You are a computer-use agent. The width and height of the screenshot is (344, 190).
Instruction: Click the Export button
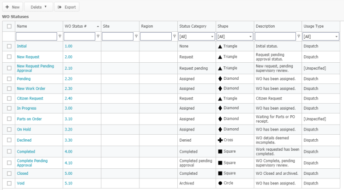[x=66, y=7]
